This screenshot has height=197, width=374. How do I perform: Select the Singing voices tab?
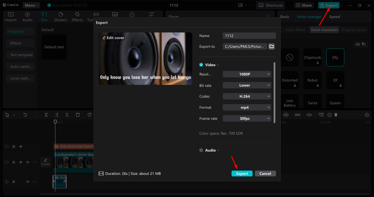(354, 30)
